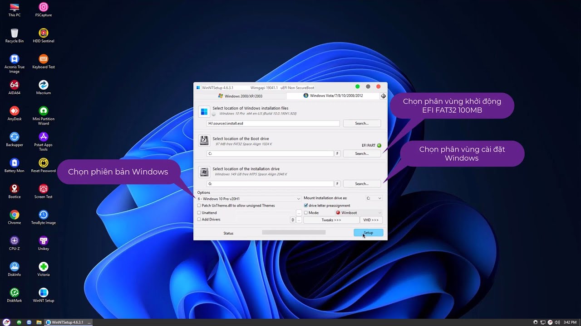Select the WinNT Setup desktop shortcut
The height and width of the screenshot is (326, 581).
[x=44, y=295]
